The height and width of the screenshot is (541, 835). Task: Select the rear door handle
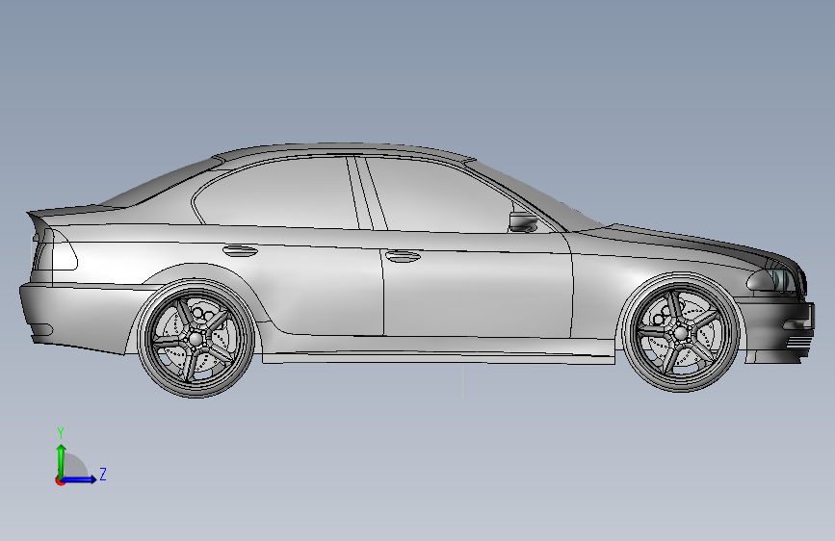point(240,250)
